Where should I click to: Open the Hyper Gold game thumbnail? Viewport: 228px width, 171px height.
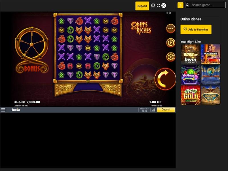coord(190,95)
